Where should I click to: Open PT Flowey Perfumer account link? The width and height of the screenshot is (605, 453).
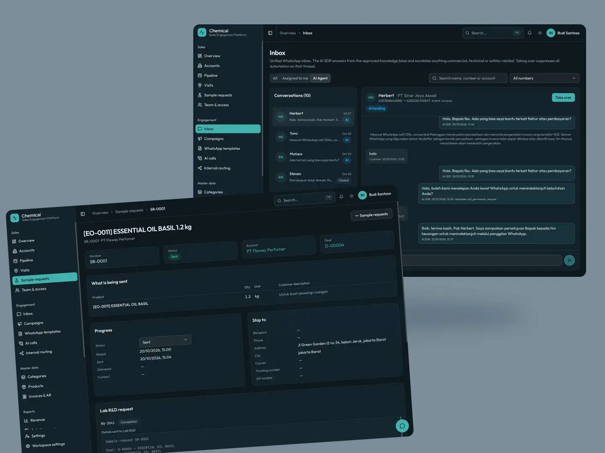pyautogui.click(x=266, y=250)
